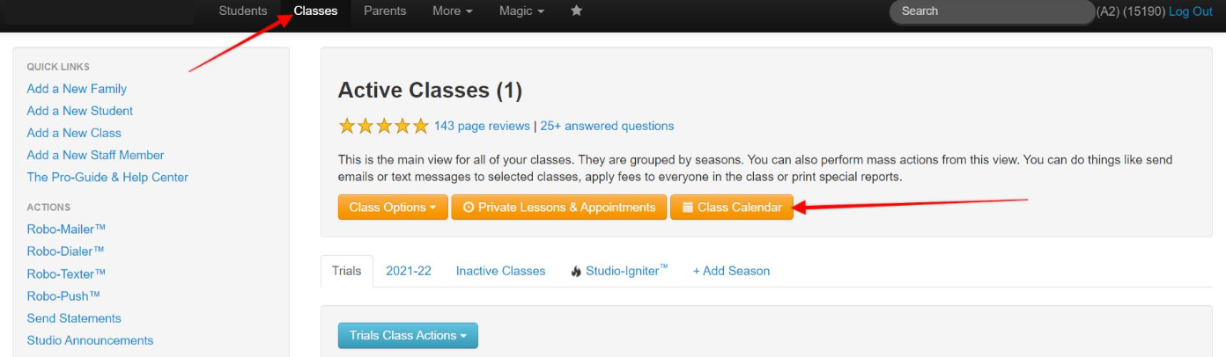The height and width of the screenshot is (357, 1226).
Task: Switch to the 2021-22 season tab
Action: click(x=409, y=271)
